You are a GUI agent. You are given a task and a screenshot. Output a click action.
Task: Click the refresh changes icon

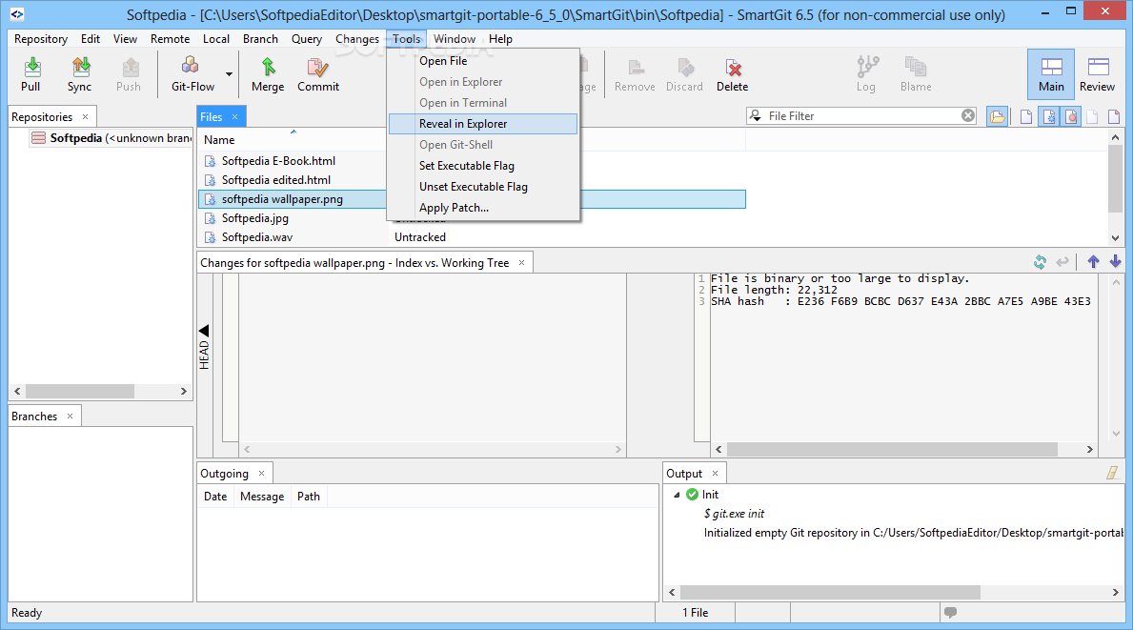(x=1040, y=262)
